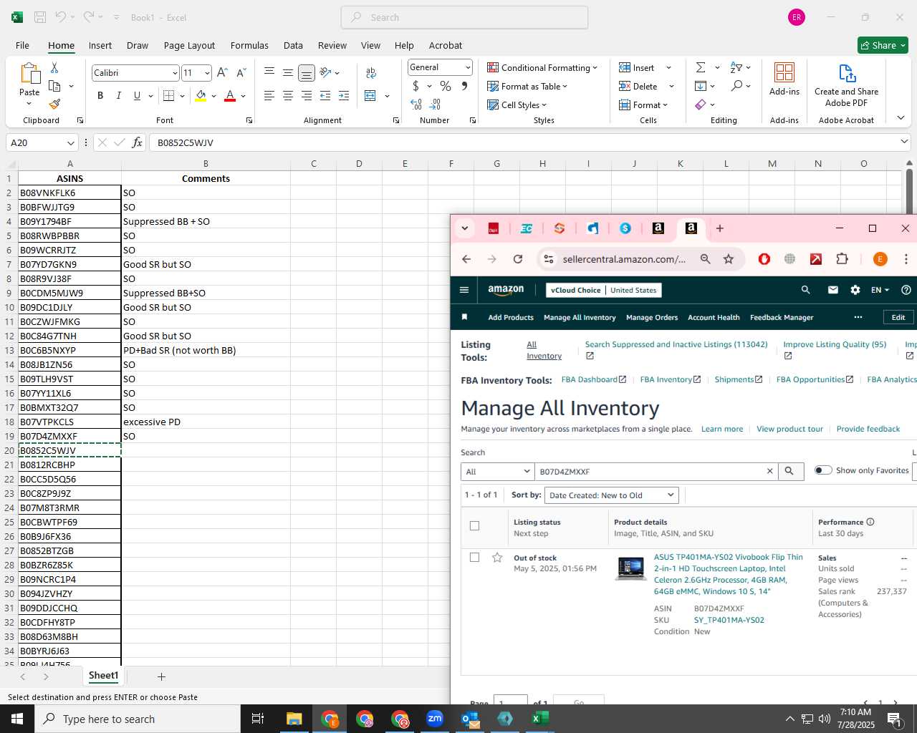
Task: Open the Acrobat ribbon tab
Action: [446, 45]
